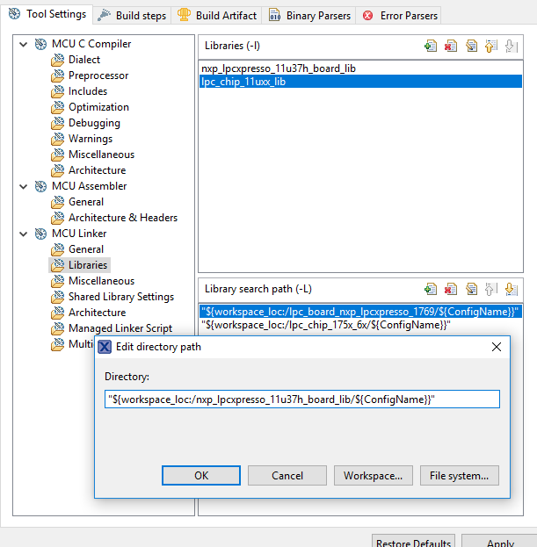This screenshot has height=547, width=537.
Task: Select Architecture under MCU C Compiler
Action: [x=97, y=170]
